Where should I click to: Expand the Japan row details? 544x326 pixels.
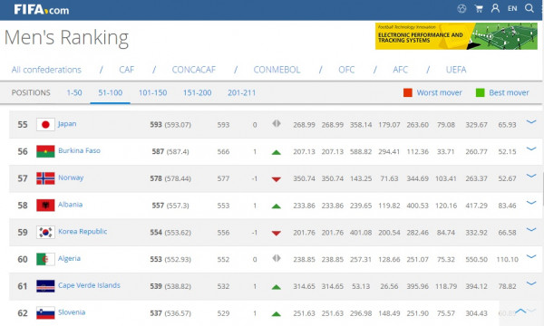[x=531, y=121]
